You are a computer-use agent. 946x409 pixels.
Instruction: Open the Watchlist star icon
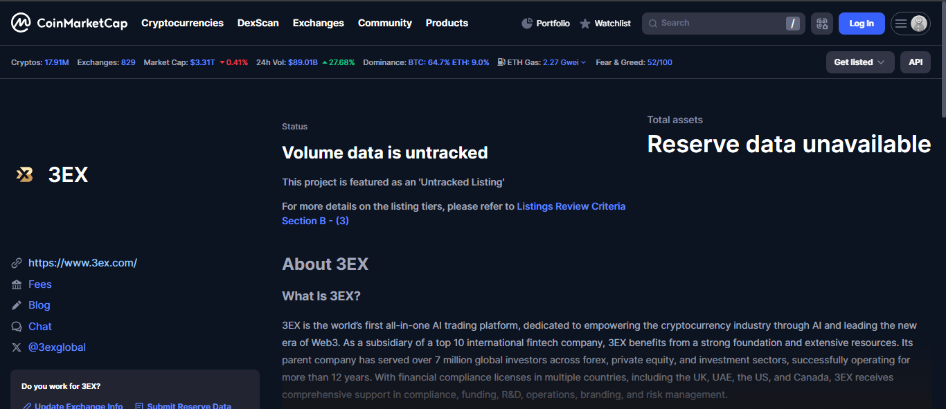tap(585, 24)
